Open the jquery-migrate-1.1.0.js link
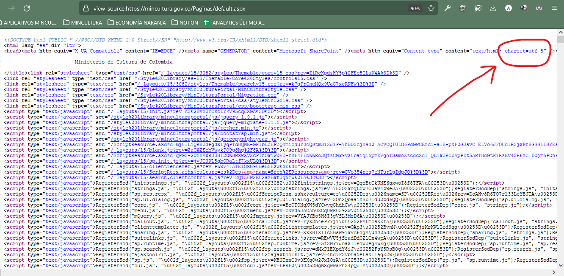The image size is (564, 276). pos(199,122)
